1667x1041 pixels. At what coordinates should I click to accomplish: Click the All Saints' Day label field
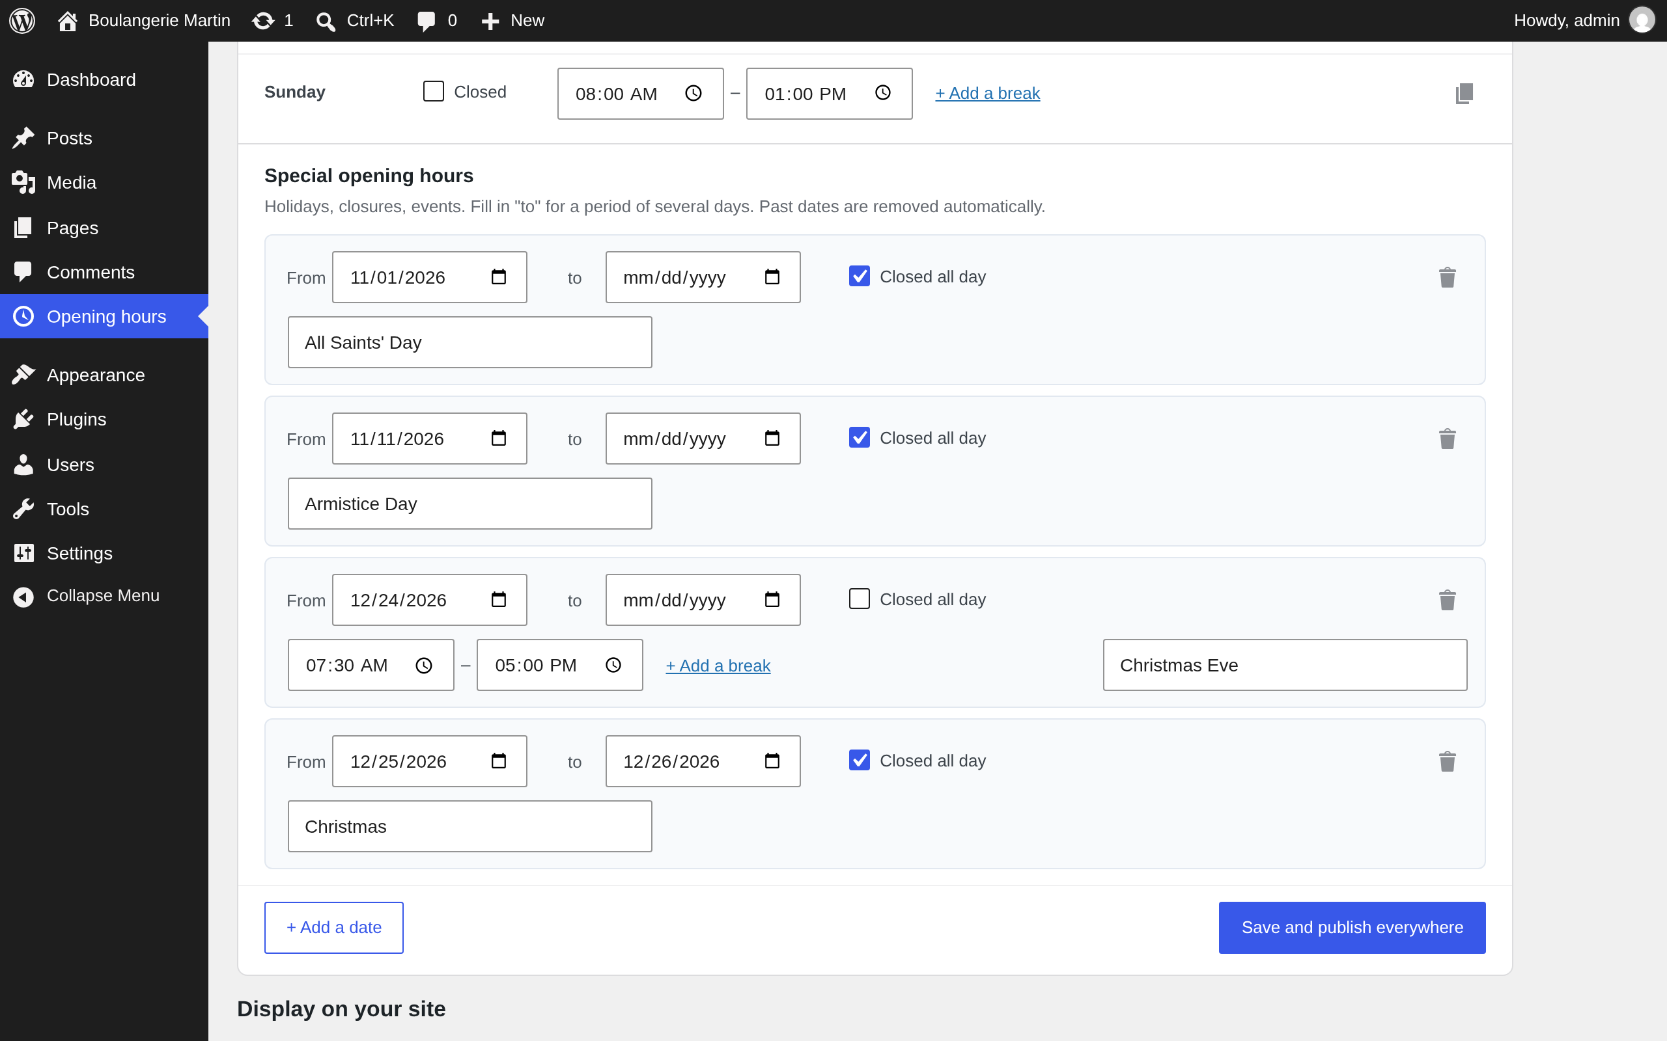click(x=469, y=342)
